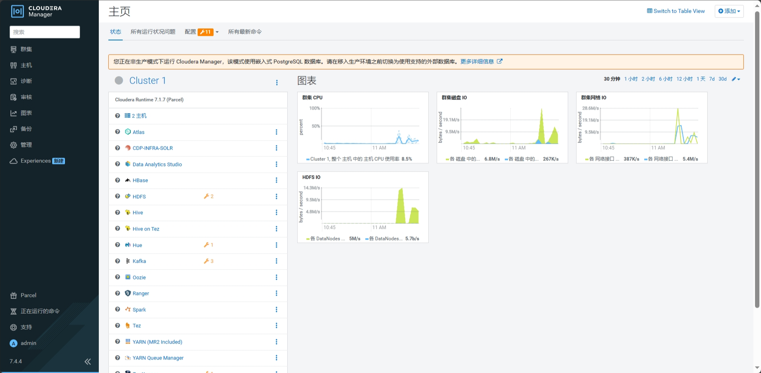Open the YARN Queue Manager actions menu

pyautogui.click(x=277, y=357)
